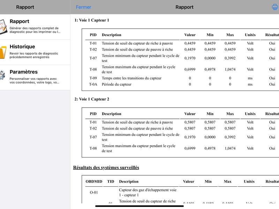279x209 pixels.
Task: Tap the printer icon in the header
Action: (275, 7)
